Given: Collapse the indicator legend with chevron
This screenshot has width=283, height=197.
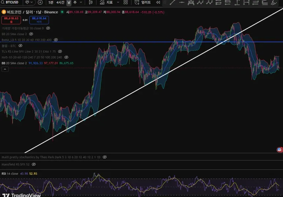Looking at the screenshot, I should pyautogui.click(x=5, y=69).
